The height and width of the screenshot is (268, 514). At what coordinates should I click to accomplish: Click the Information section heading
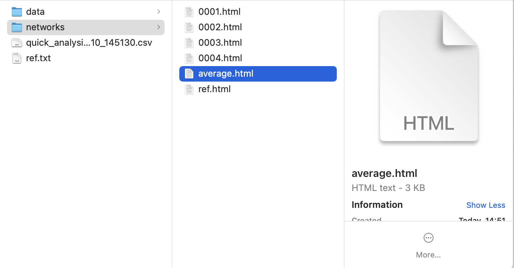(x=377, y=205)
